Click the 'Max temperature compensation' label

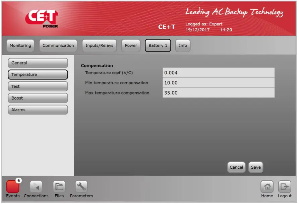tap(117, 93)
